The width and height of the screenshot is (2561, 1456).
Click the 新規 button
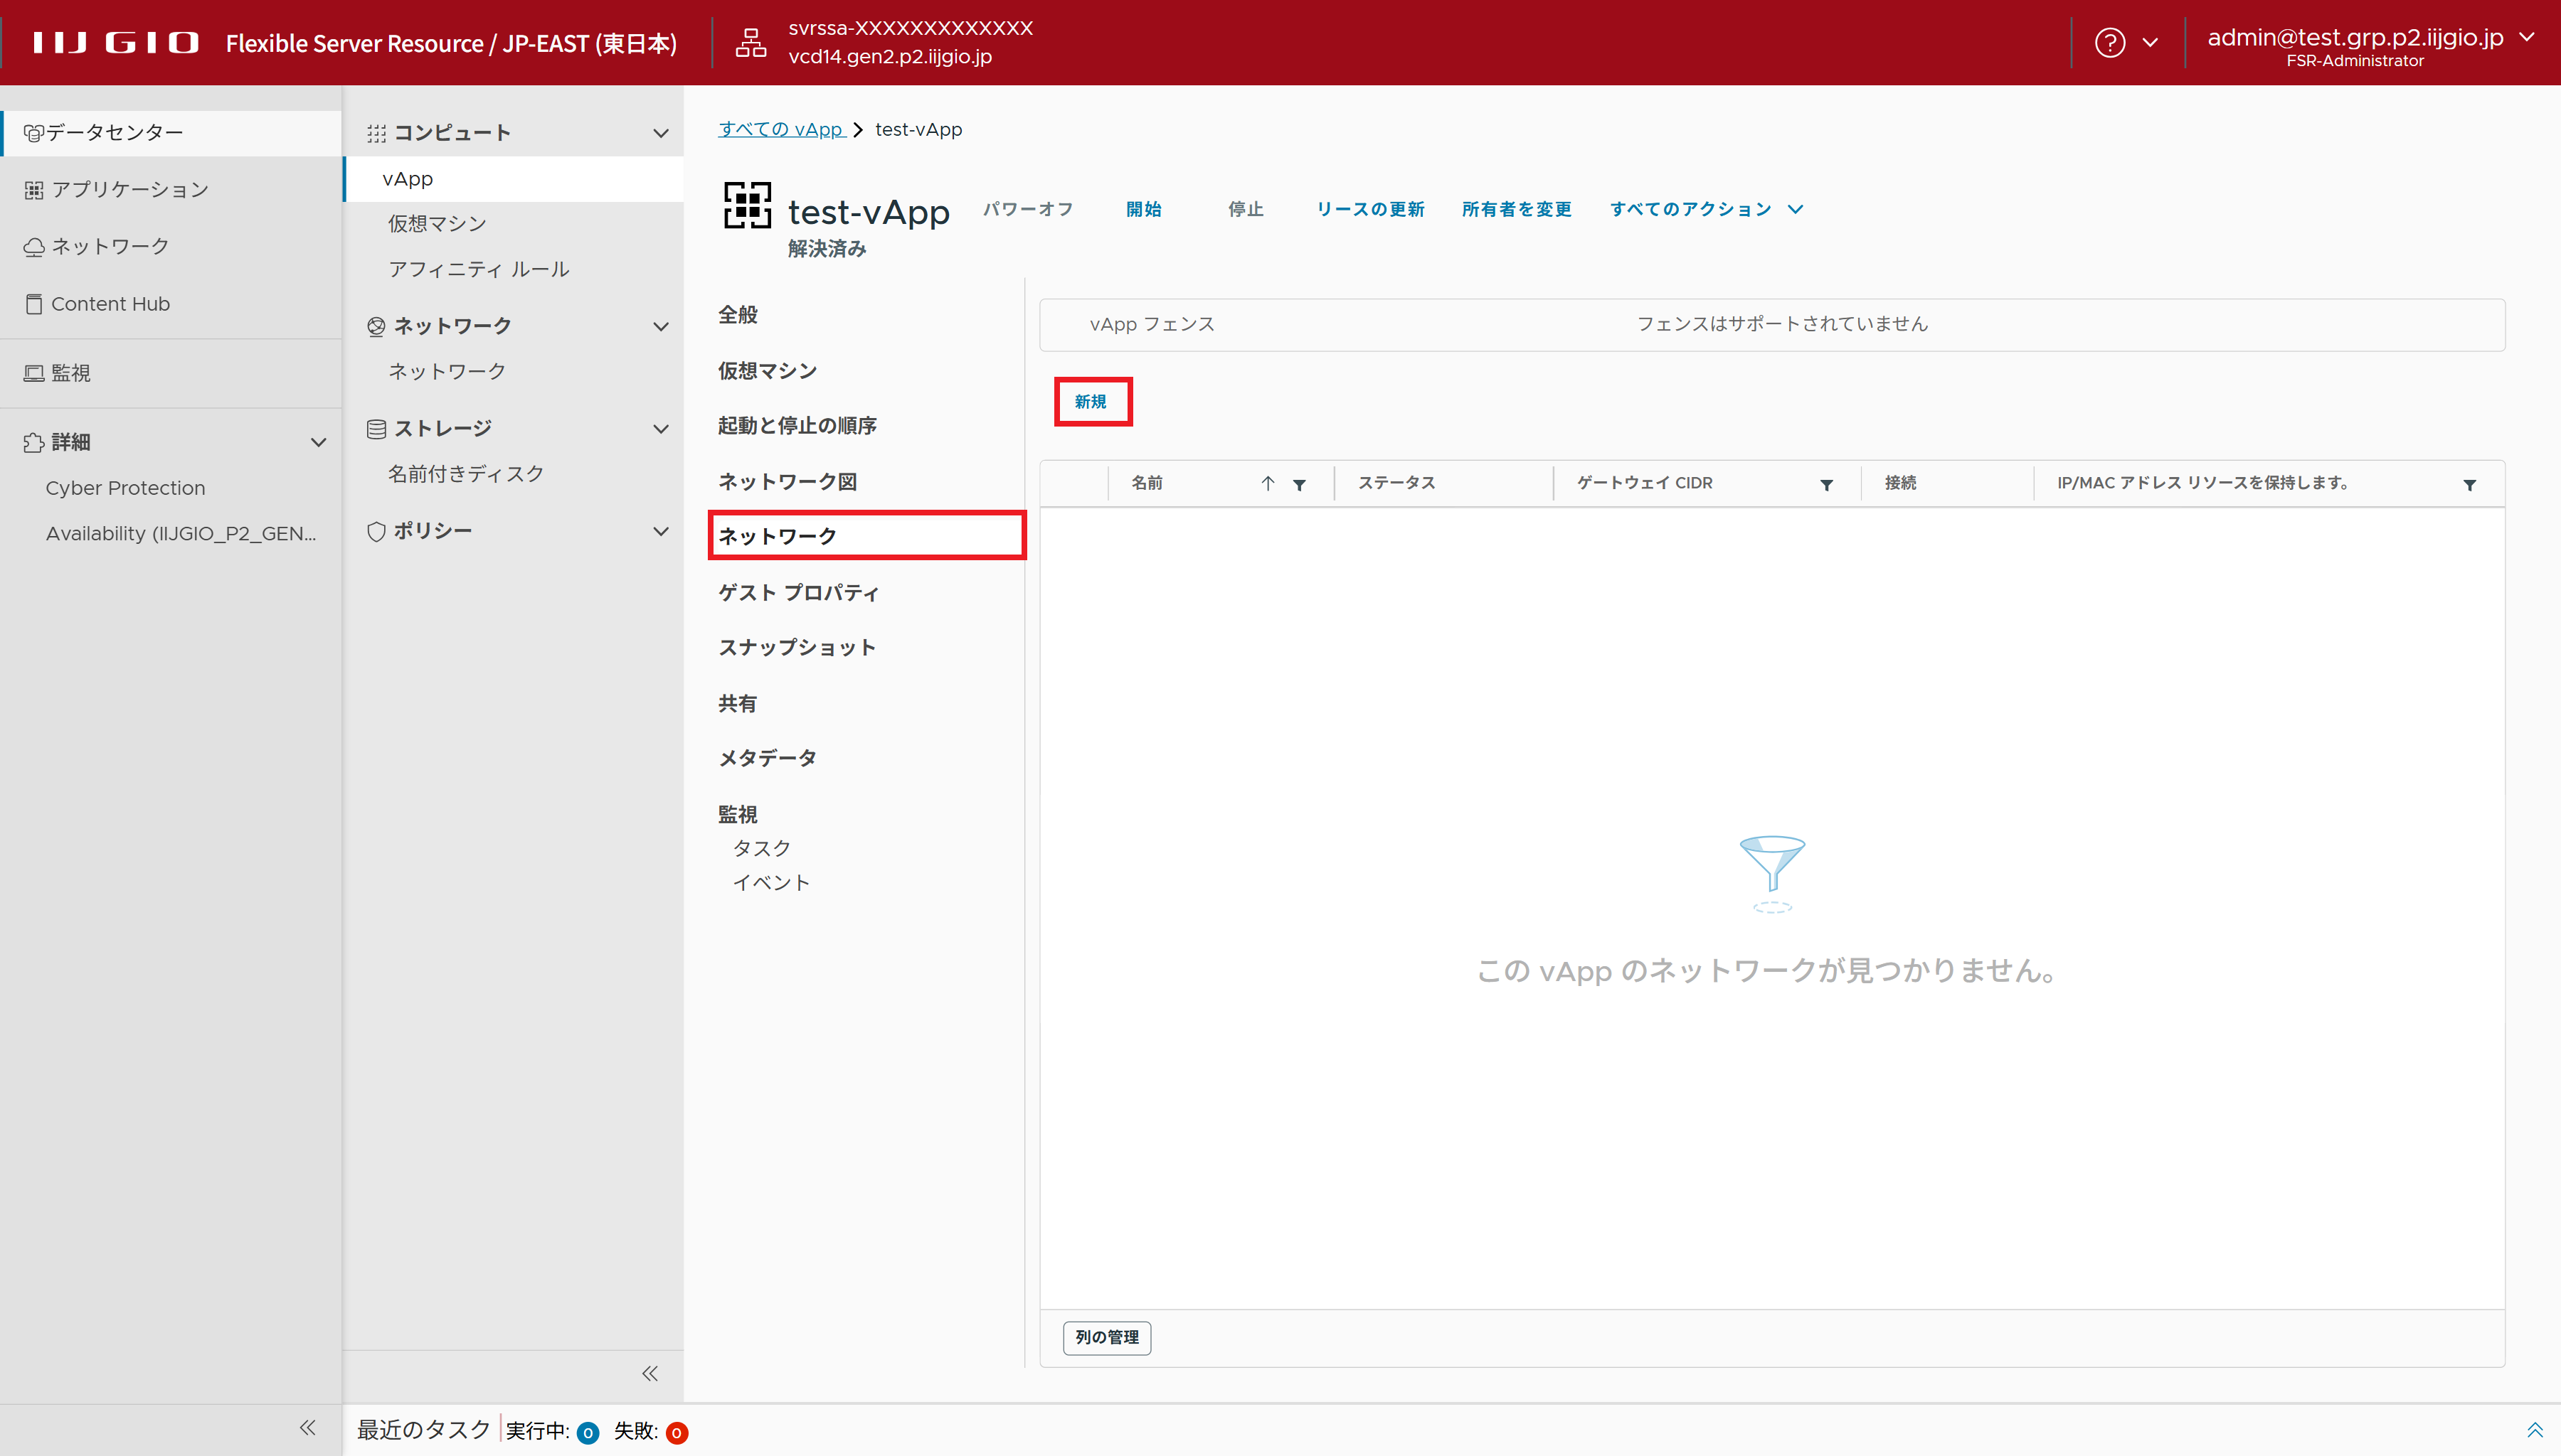point(1091,402)
